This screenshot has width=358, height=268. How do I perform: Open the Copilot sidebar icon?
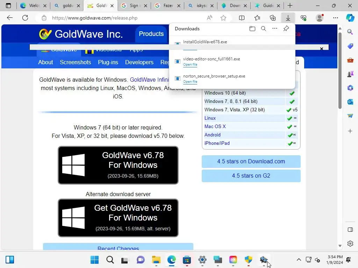tap(350, 18)
